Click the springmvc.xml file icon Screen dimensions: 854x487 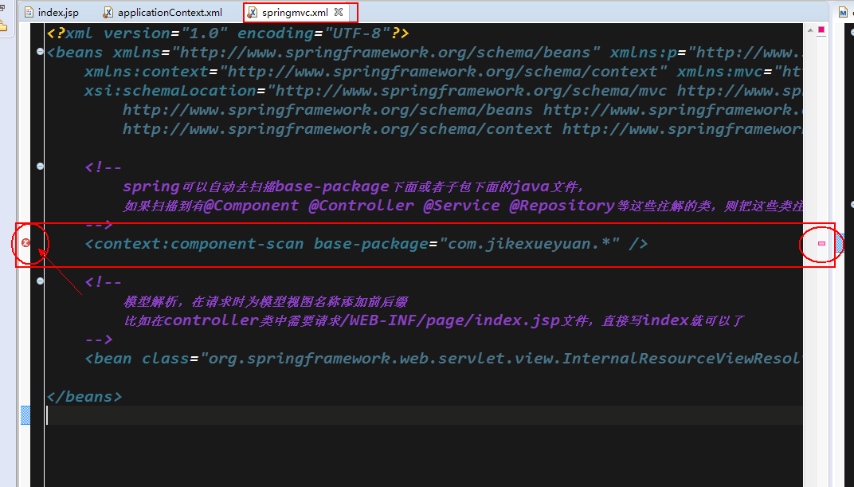[x=253, y=12]
